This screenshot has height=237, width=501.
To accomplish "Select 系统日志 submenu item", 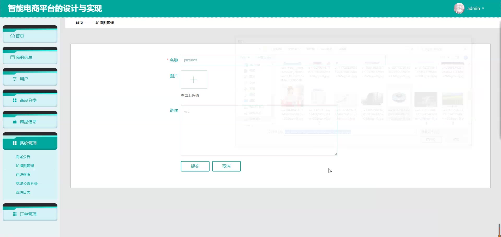I will tap(23, 192).
